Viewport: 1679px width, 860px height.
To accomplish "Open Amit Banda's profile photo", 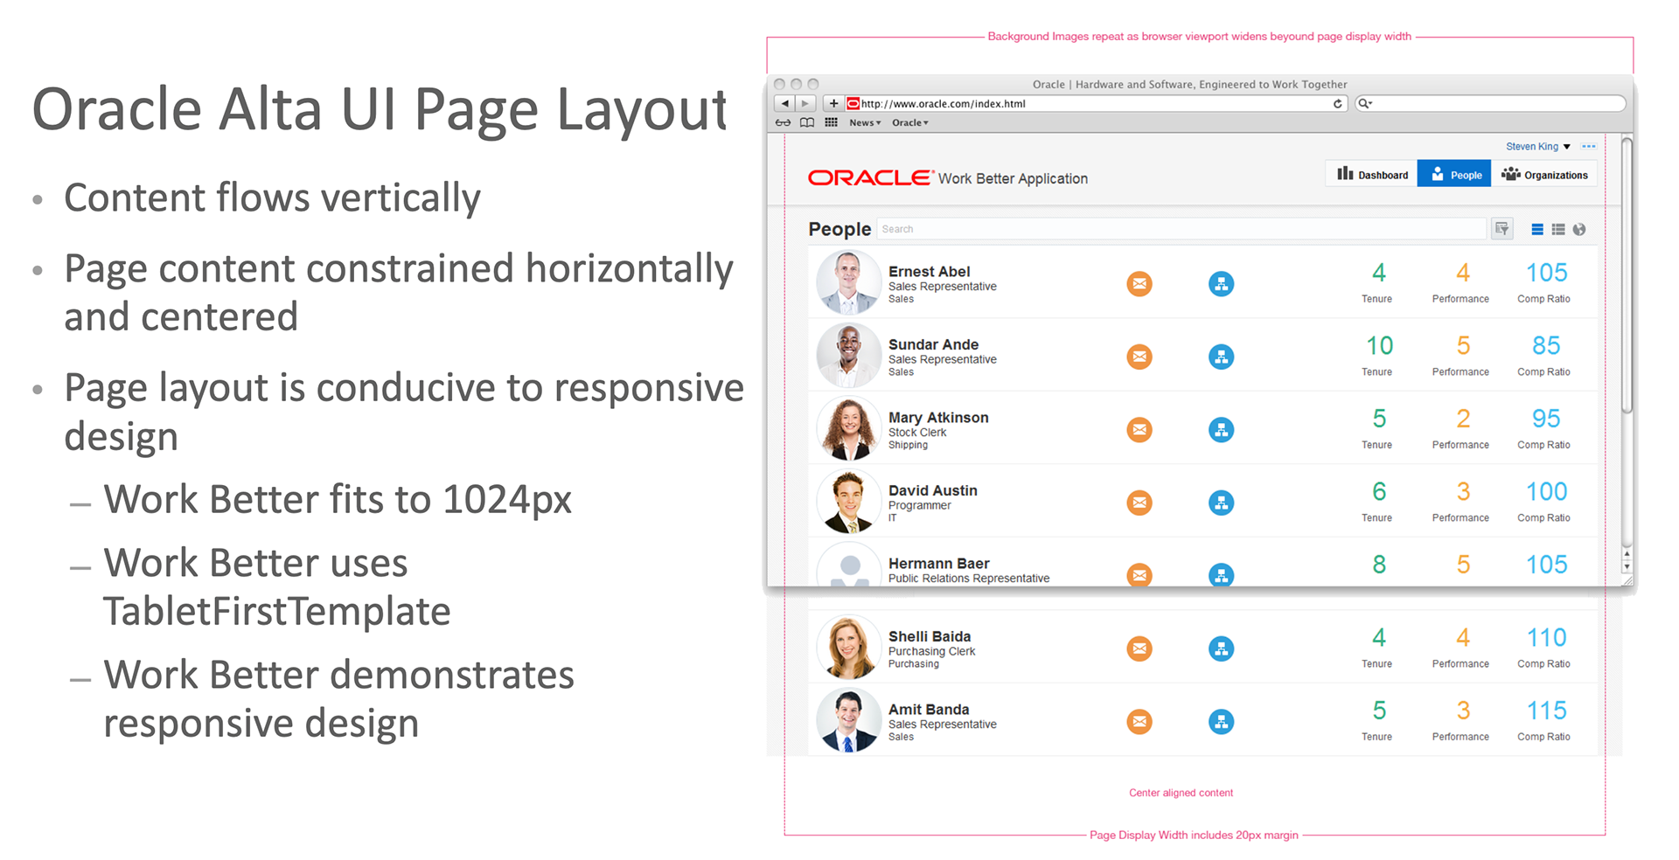I will [848, 720].
